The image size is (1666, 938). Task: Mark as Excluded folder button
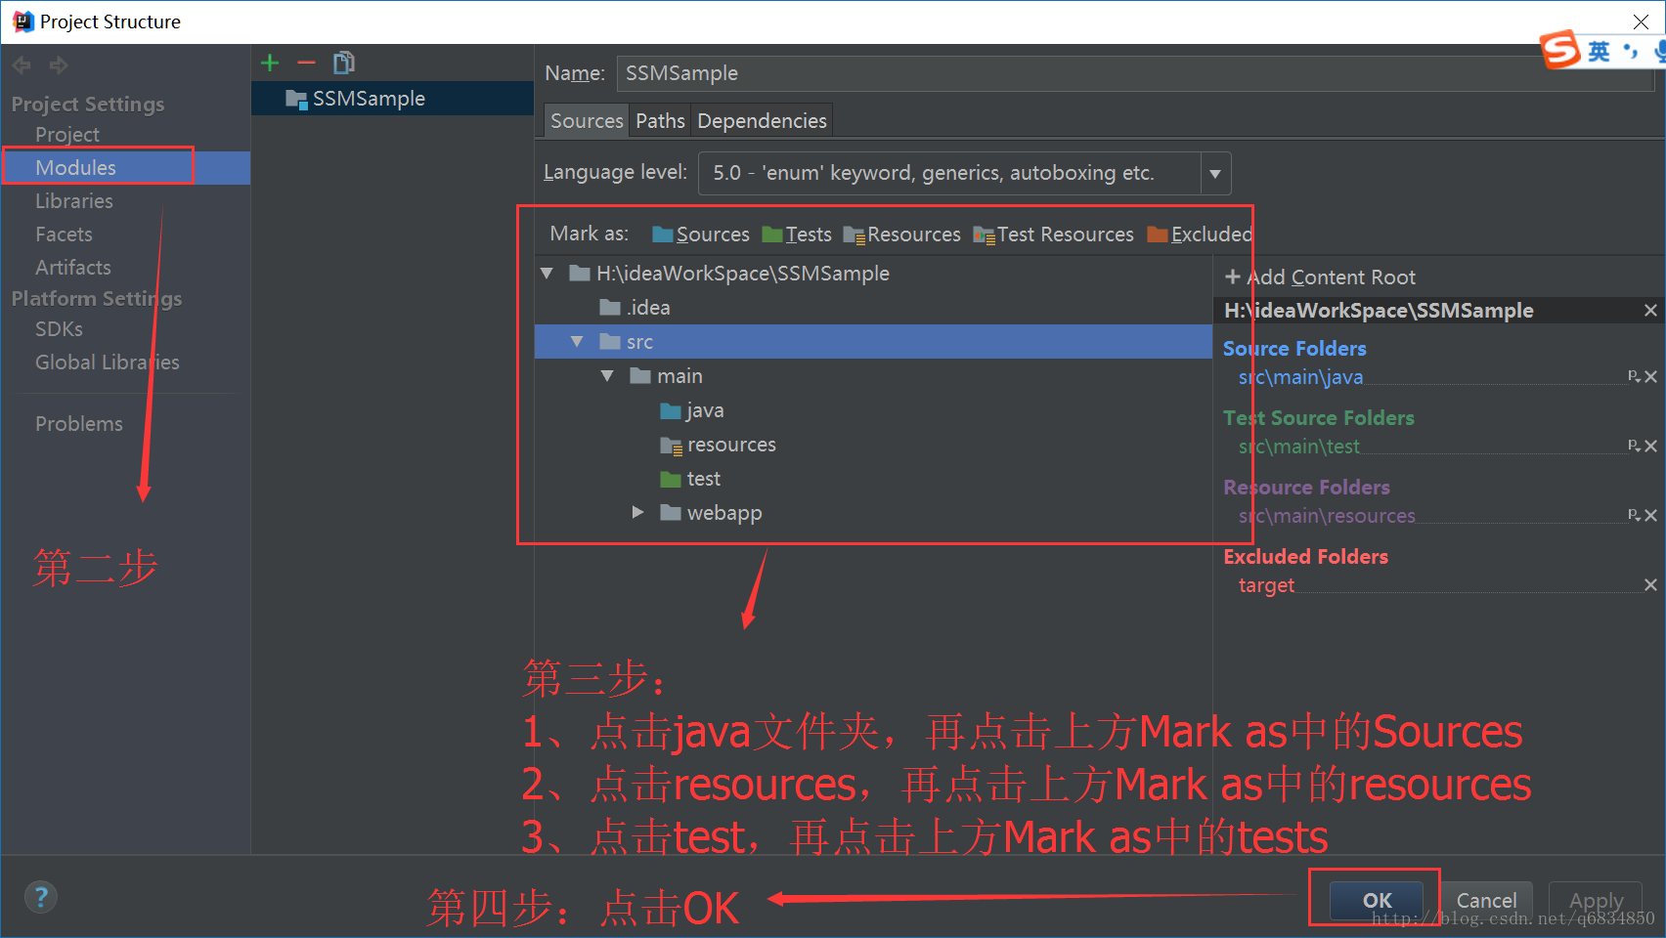1200,234
